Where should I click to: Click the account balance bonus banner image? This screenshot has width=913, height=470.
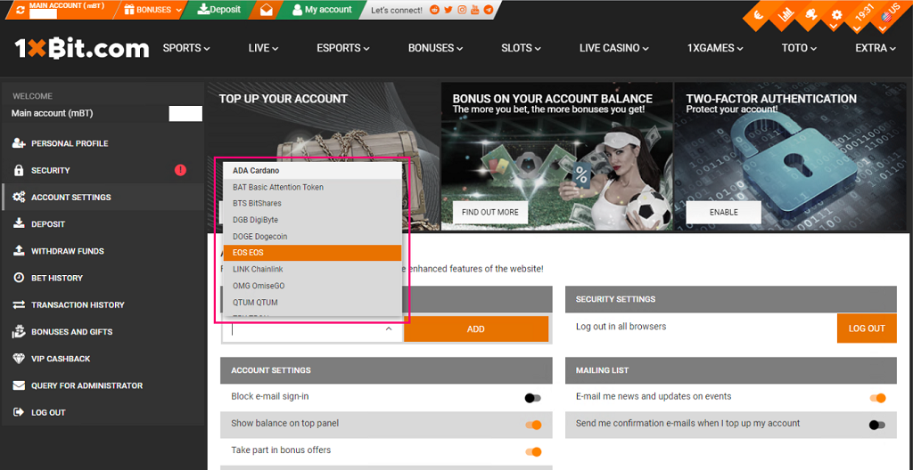pyautogui.click(x=556, y=157)
